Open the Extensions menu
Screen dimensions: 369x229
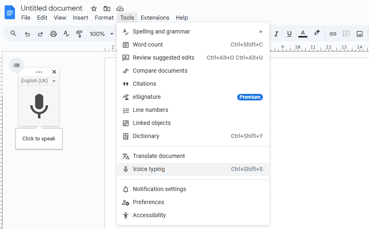(155, 18)
